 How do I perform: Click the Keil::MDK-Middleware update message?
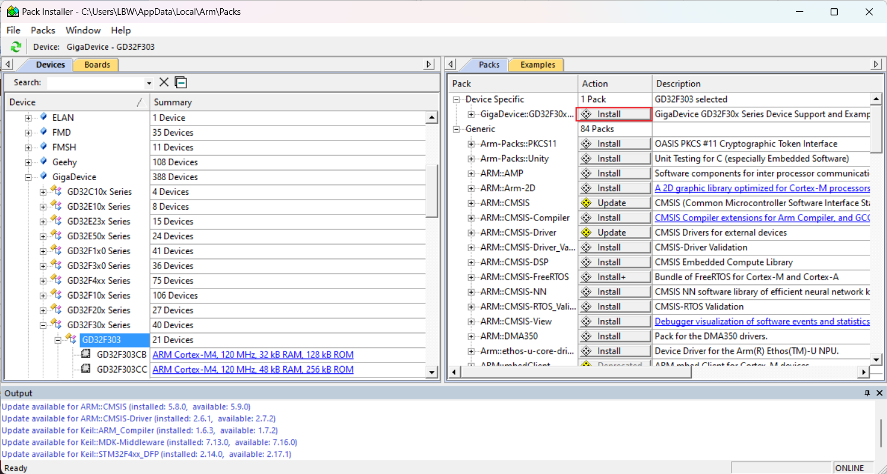(150, 442)
